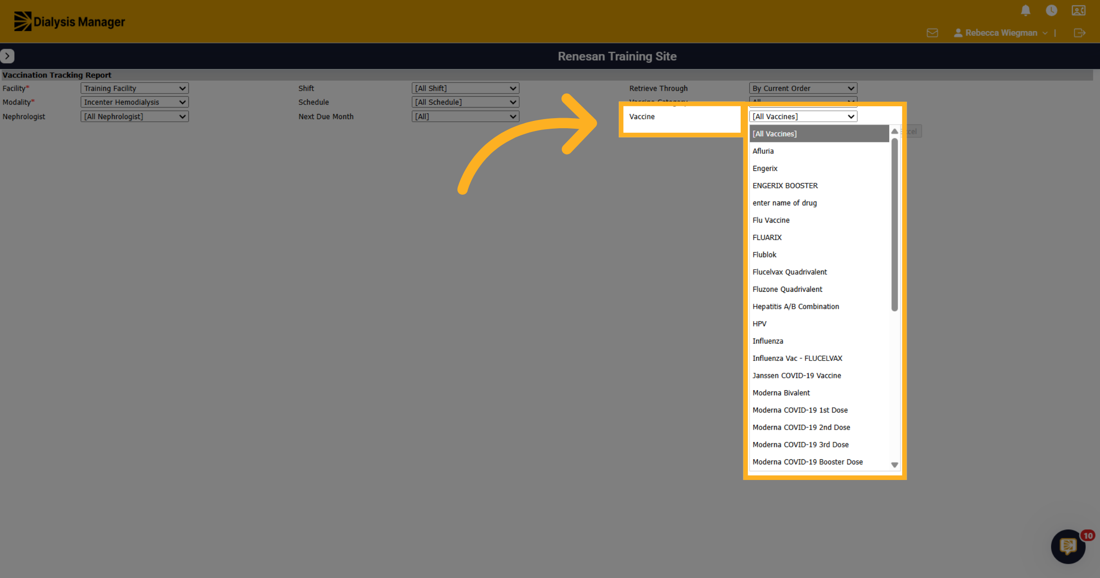Collapse the Vaccine dropdown field
1100x578 pixels.
pos(803,117)
